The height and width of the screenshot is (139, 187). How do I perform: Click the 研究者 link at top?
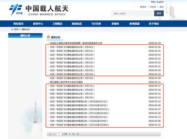[153, 7]
